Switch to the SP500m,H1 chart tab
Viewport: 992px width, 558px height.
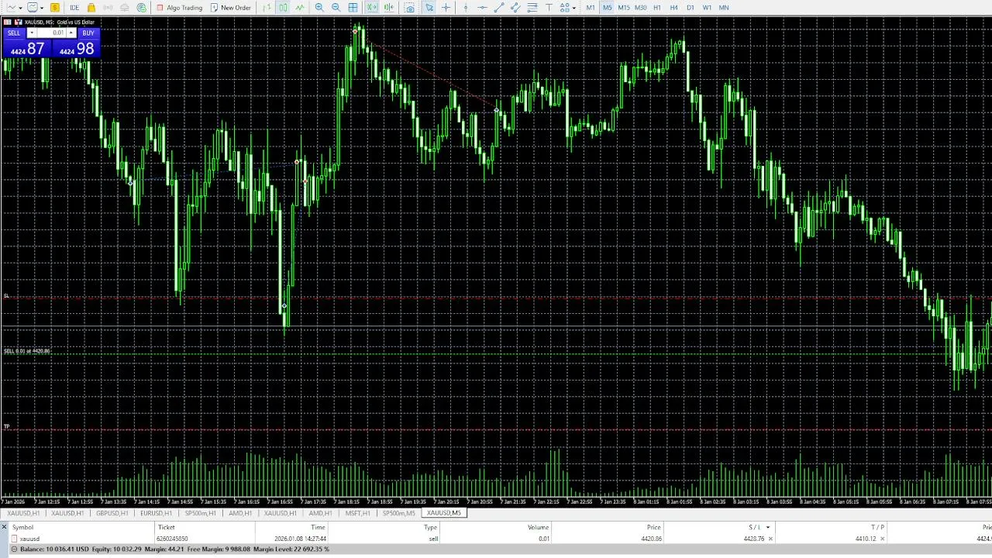click(200, 513)
